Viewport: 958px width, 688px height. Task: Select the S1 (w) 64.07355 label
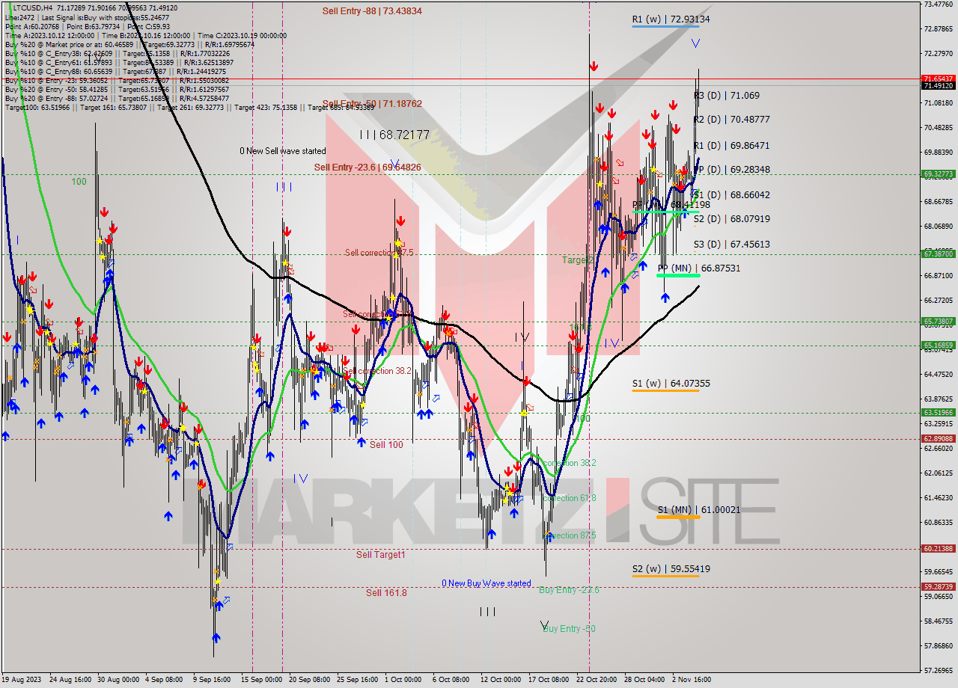tap(671, 384)
